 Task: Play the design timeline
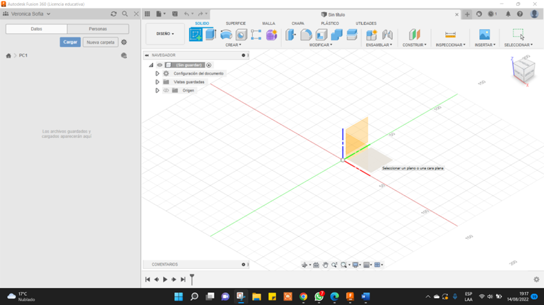pos(165,279)
